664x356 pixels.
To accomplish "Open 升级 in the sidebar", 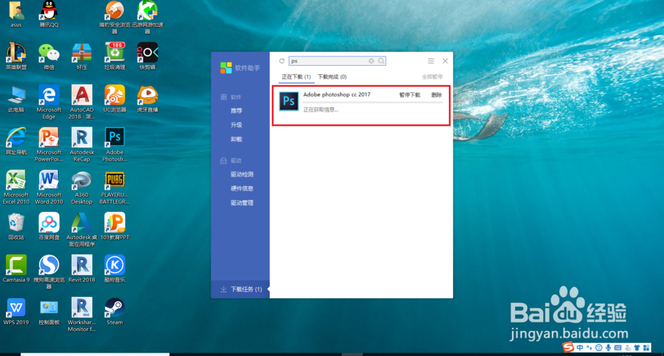I will click(236, 125).
